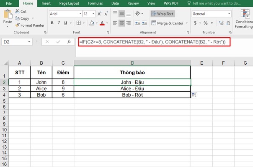Viewport: 253px width, 167px height.
Task: Click the Insert Function fx icon
Action: tap(69, 42)
